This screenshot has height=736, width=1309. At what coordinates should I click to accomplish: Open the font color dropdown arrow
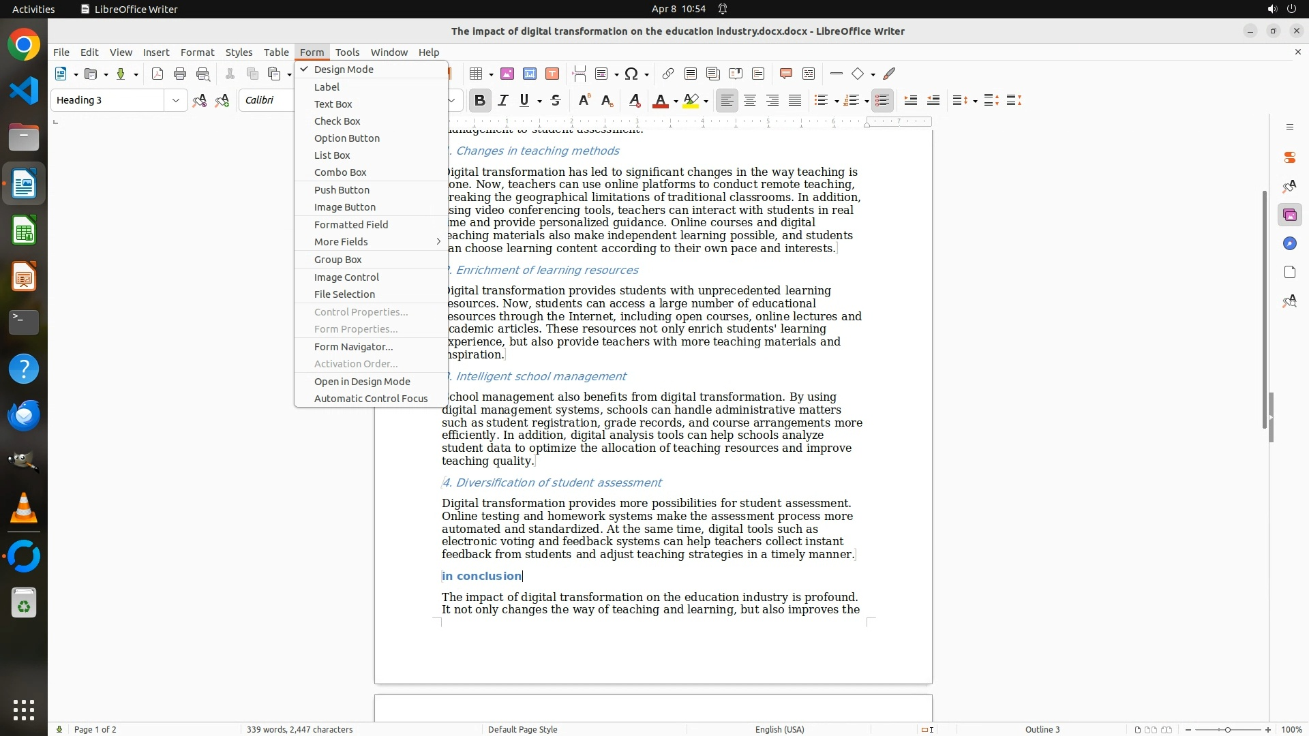pos(676,102)
